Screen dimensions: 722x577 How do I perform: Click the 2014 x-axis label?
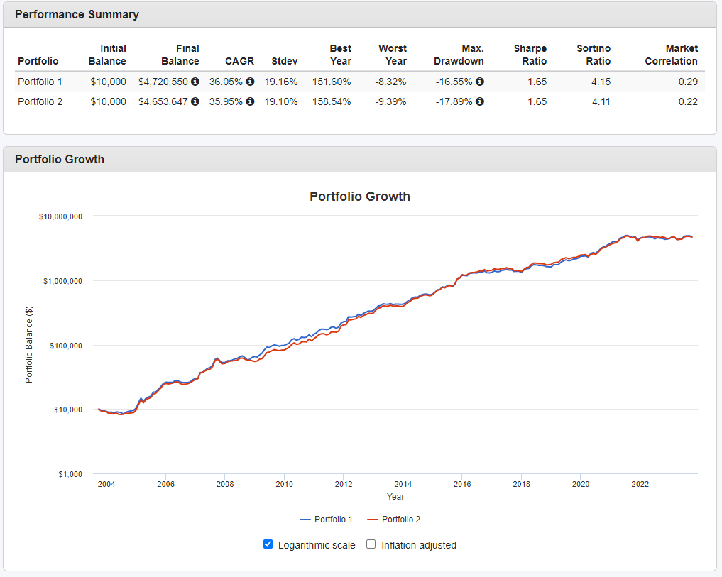(403, 484)
